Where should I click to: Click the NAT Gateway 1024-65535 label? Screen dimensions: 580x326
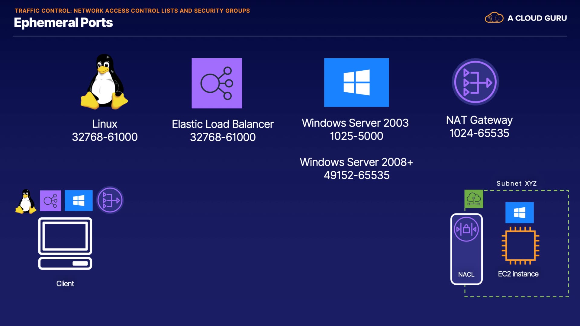coord(479,127)
